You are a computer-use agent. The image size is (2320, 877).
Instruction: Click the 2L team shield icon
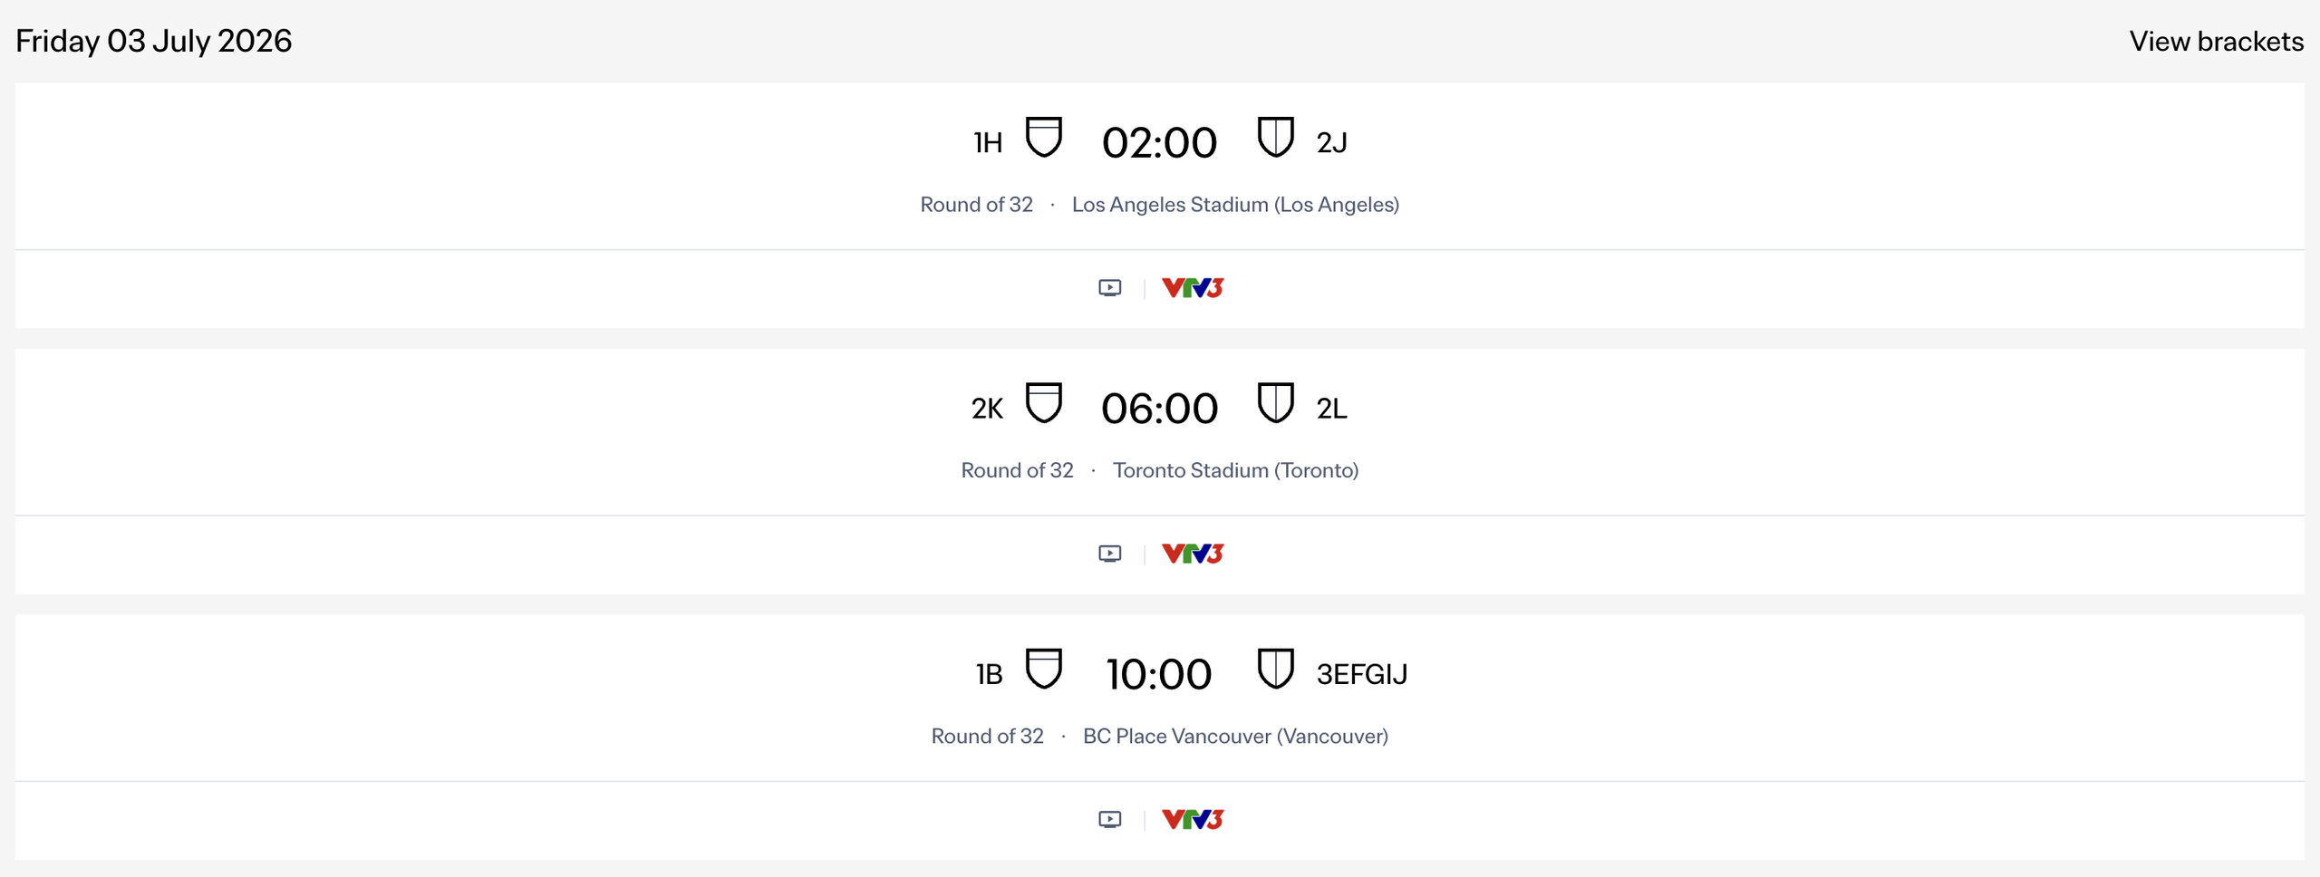pyautogui.click(x=1276, y=403)
